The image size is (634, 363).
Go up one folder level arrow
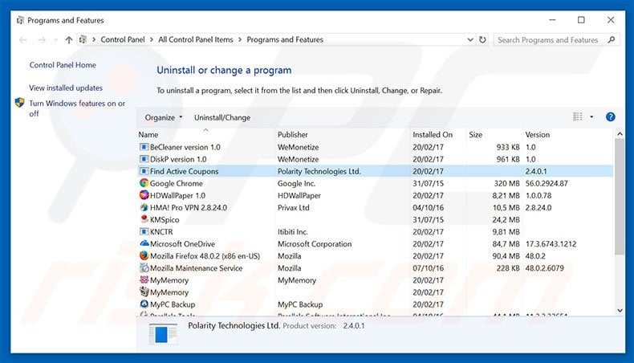click(x=68, y=39)
